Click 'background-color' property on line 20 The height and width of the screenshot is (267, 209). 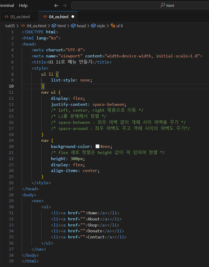coord(70,146)
